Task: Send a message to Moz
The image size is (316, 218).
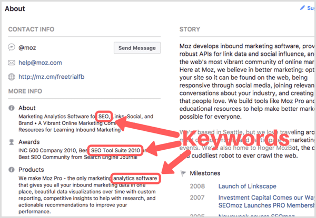Action: (x=137, y=48)
